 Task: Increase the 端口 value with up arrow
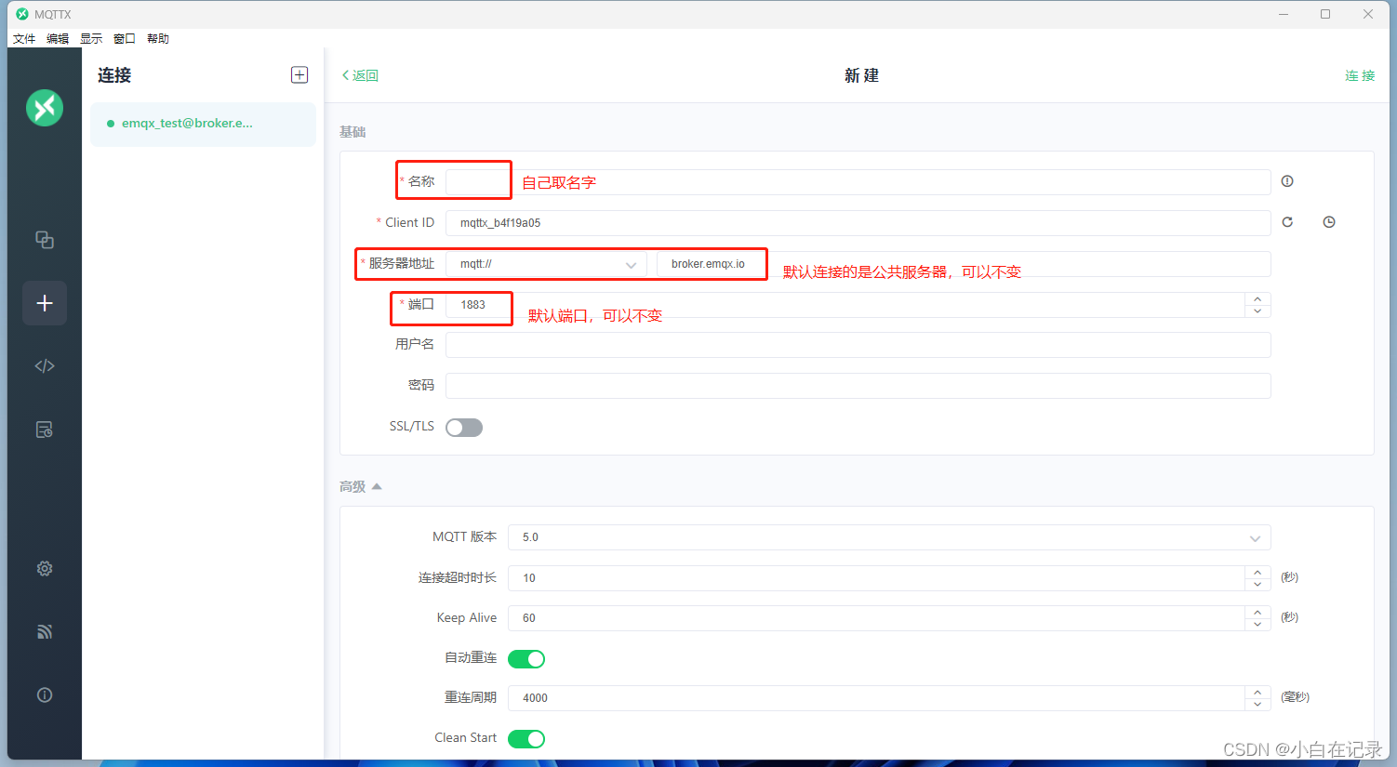(x=1257, y=298)
